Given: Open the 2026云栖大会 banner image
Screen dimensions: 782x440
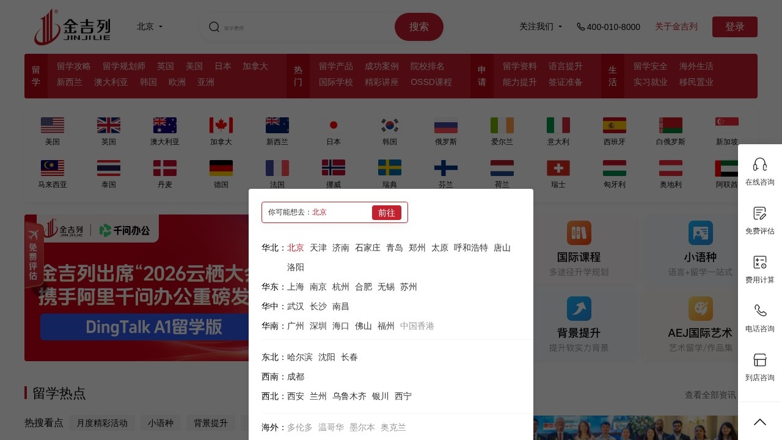Looking at the screenshot, I should (137, 288).
